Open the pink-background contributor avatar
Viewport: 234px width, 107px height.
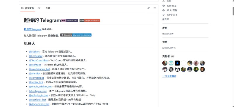pos(196,63)
